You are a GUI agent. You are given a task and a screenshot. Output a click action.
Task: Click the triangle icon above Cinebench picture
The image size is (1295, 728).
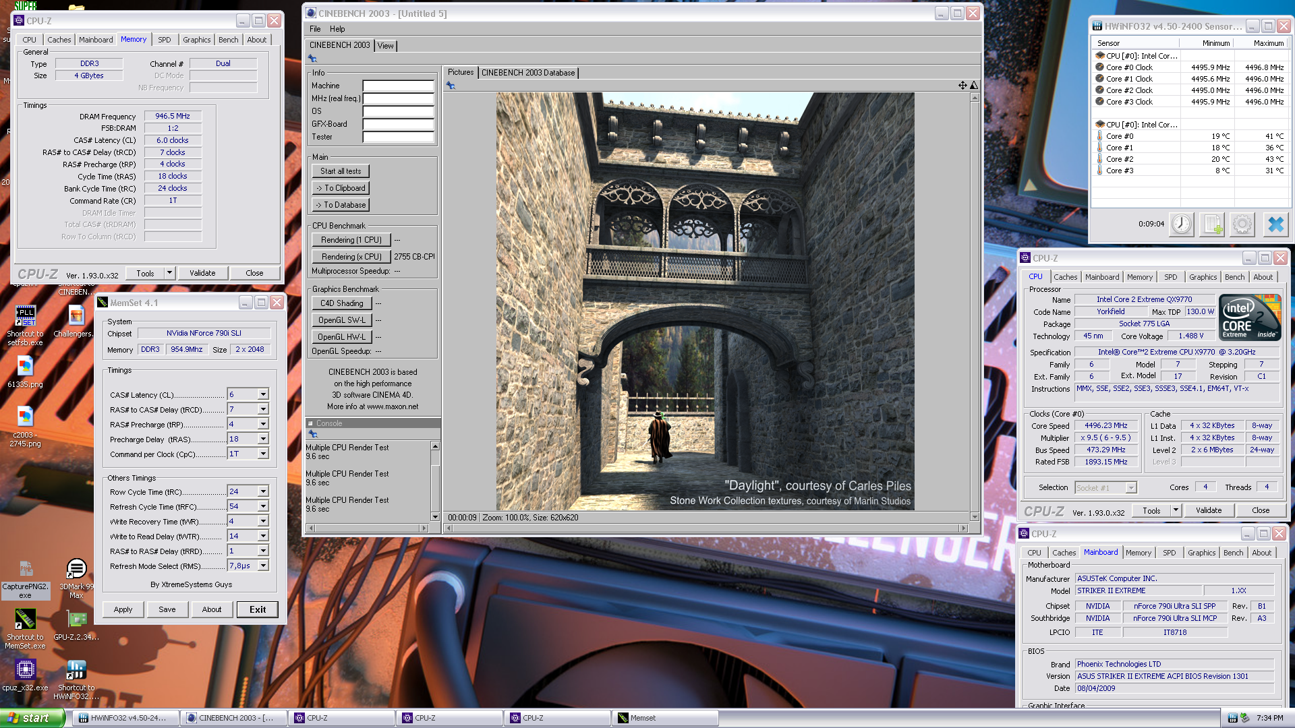click(x=974, y=86)
